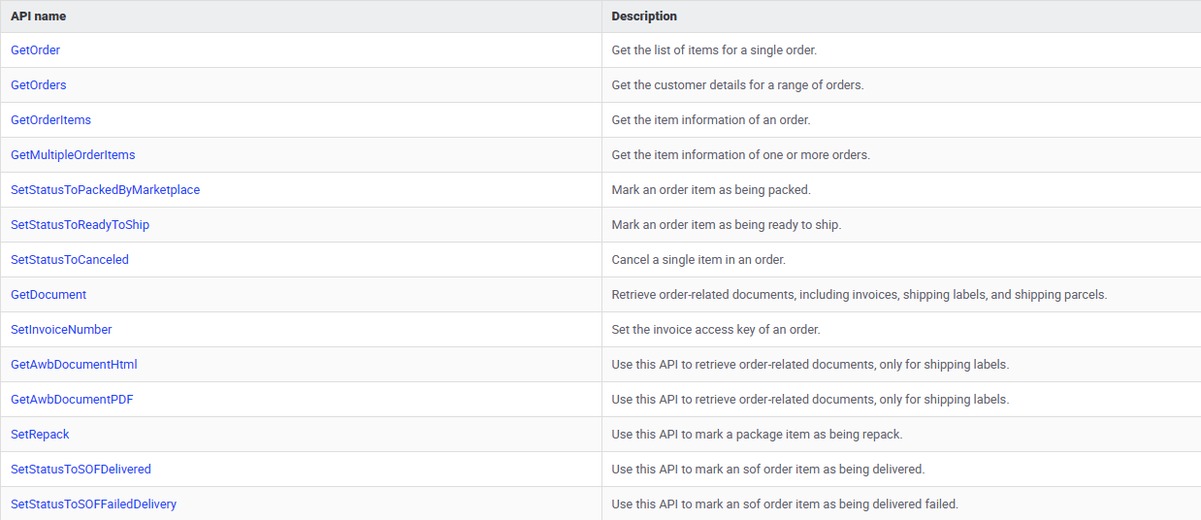Open the GetMultipleOrderItems API page
The height and width of the screenshot is (520, 1201).
pos(73,155)
